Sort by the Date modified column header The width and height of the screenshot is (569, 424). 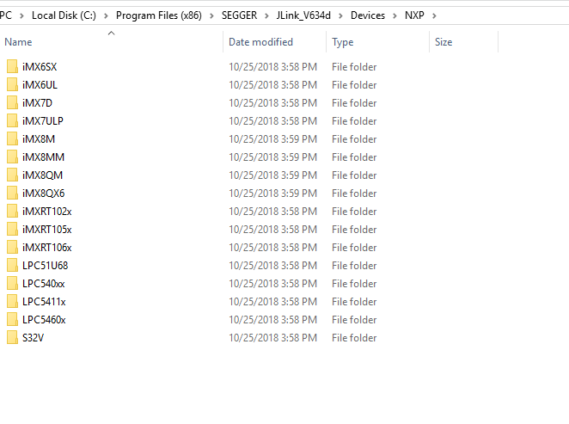click(x=260, y=42)
